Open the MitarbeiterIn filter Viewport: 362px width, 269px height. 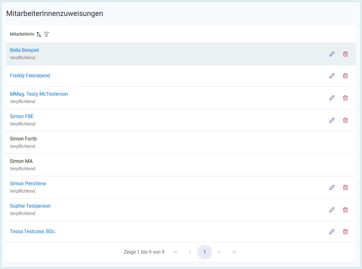[x=46, y=34]
